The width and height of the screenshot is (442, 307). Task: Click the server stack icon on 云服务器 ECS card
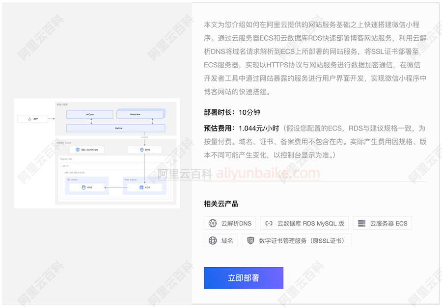(361, 224)
